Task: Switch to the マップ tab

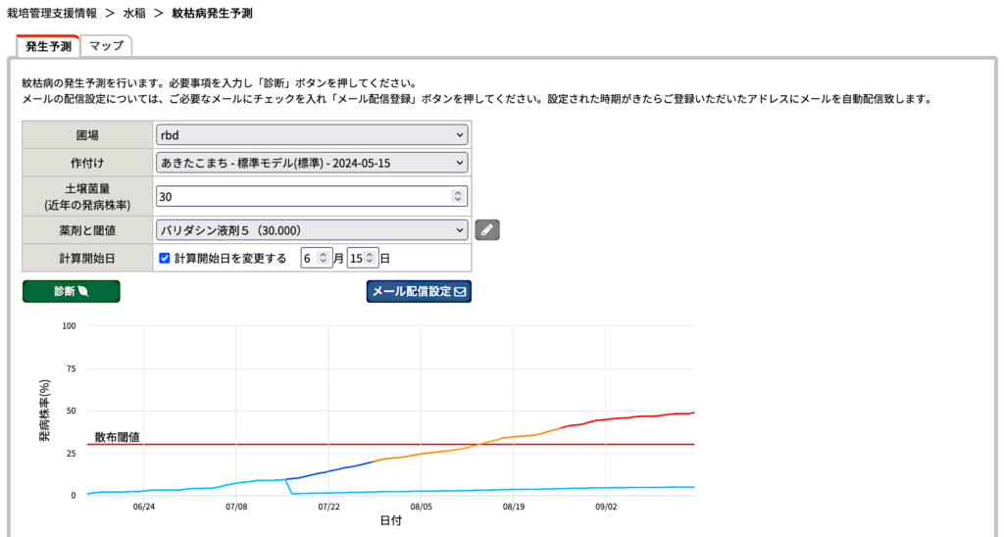Action: [106, 46]
